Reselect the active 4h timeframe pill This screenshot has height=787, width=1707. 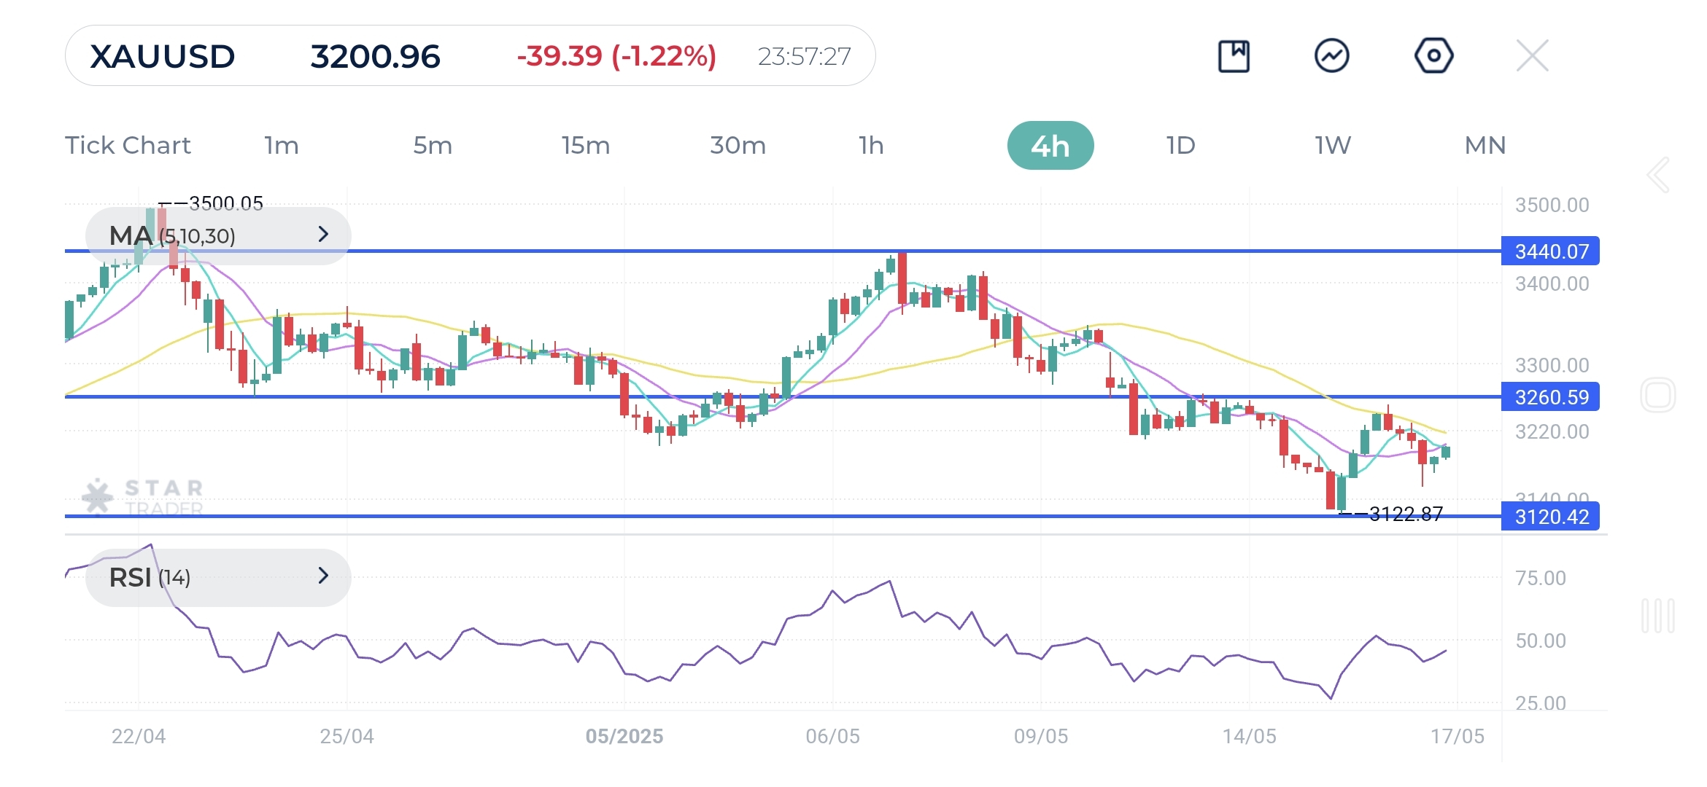1052,145
